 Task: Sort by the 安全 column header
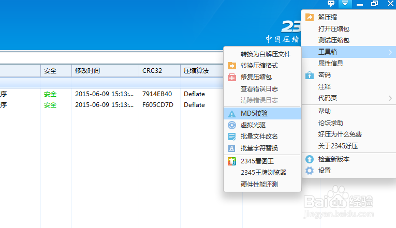coord(56,71)
